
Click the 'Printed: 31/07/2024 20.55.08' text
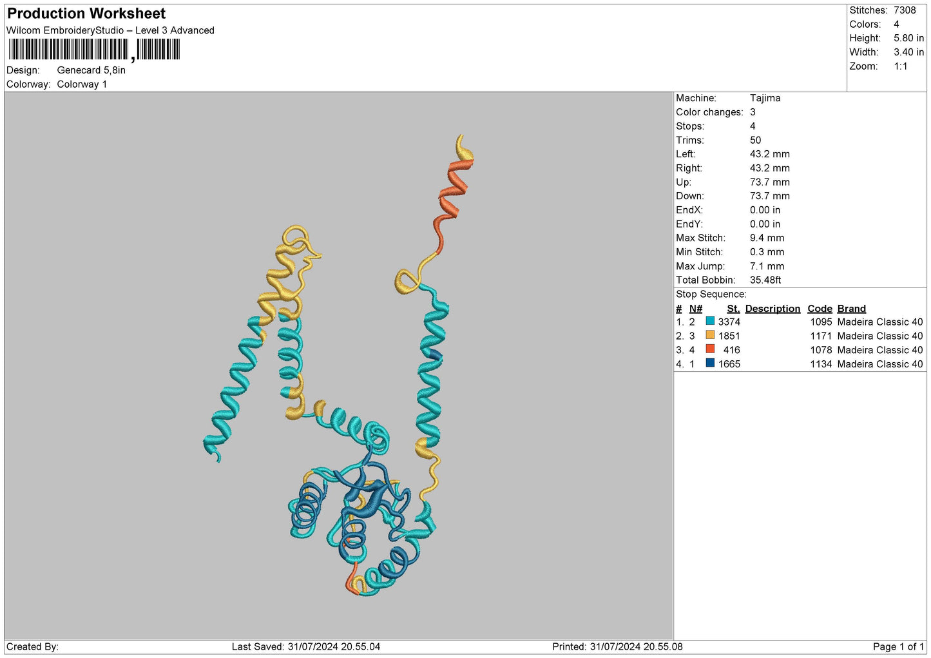click(617, 647)
